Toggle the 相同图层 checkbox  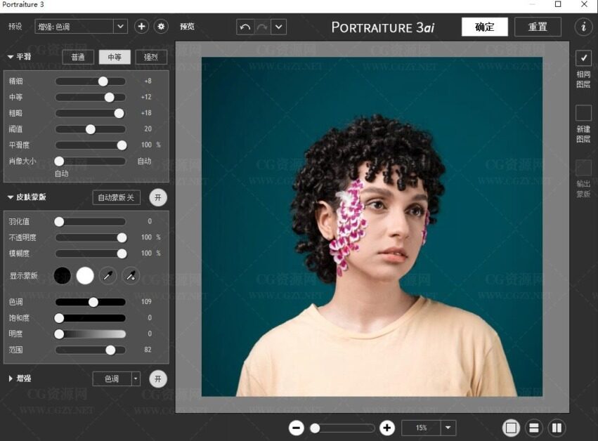pos(583,58)
